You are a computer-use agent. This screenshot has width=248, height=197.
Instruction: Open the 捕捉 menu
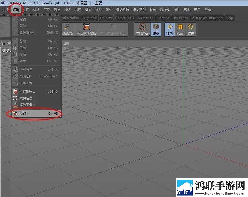(x=68, y=10)
